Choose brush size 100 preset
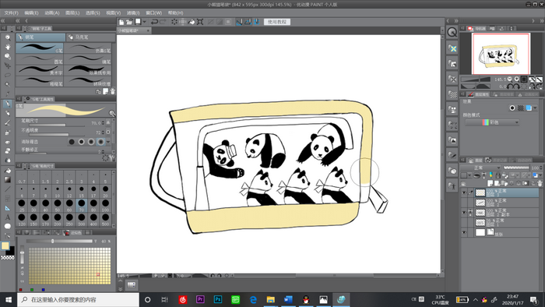Viewport: 545px width, 307px height. coord(105,205)
